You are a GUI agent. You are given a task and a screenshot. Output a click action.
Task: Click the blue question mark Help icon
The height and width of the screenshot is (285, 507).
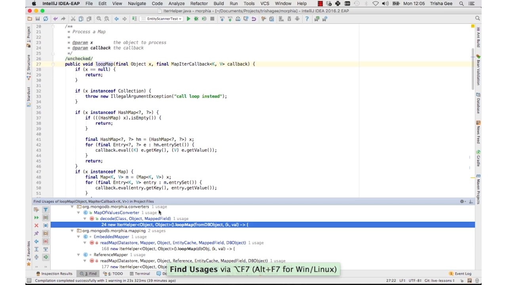pos(307,19)
